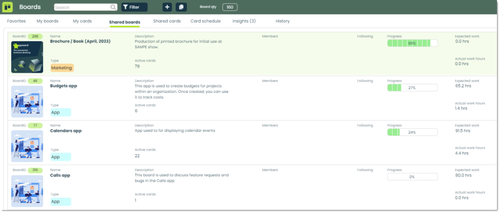The image size is (500, 213).
Task: Click the Budgets app description text
Action: tap(182, 91)
